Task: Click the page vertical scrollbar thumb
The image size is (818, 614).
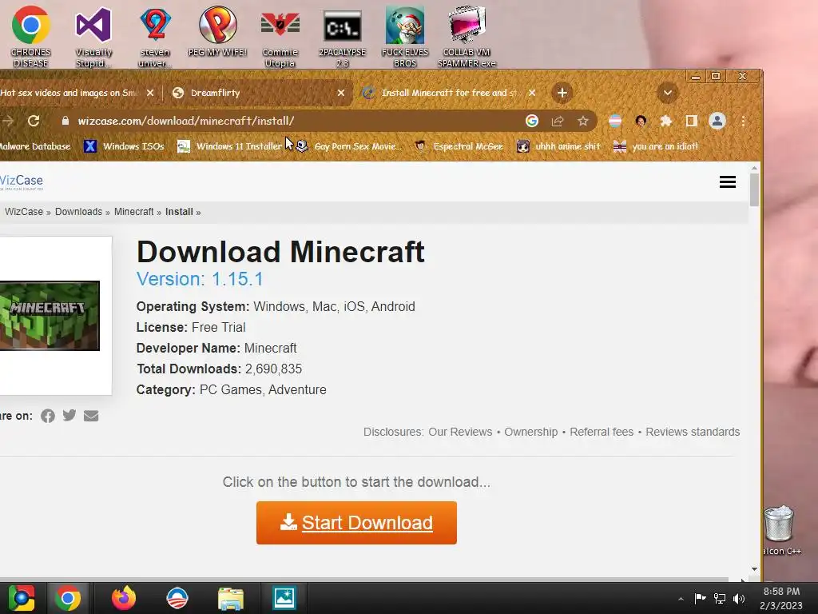Action: [754, 190]
